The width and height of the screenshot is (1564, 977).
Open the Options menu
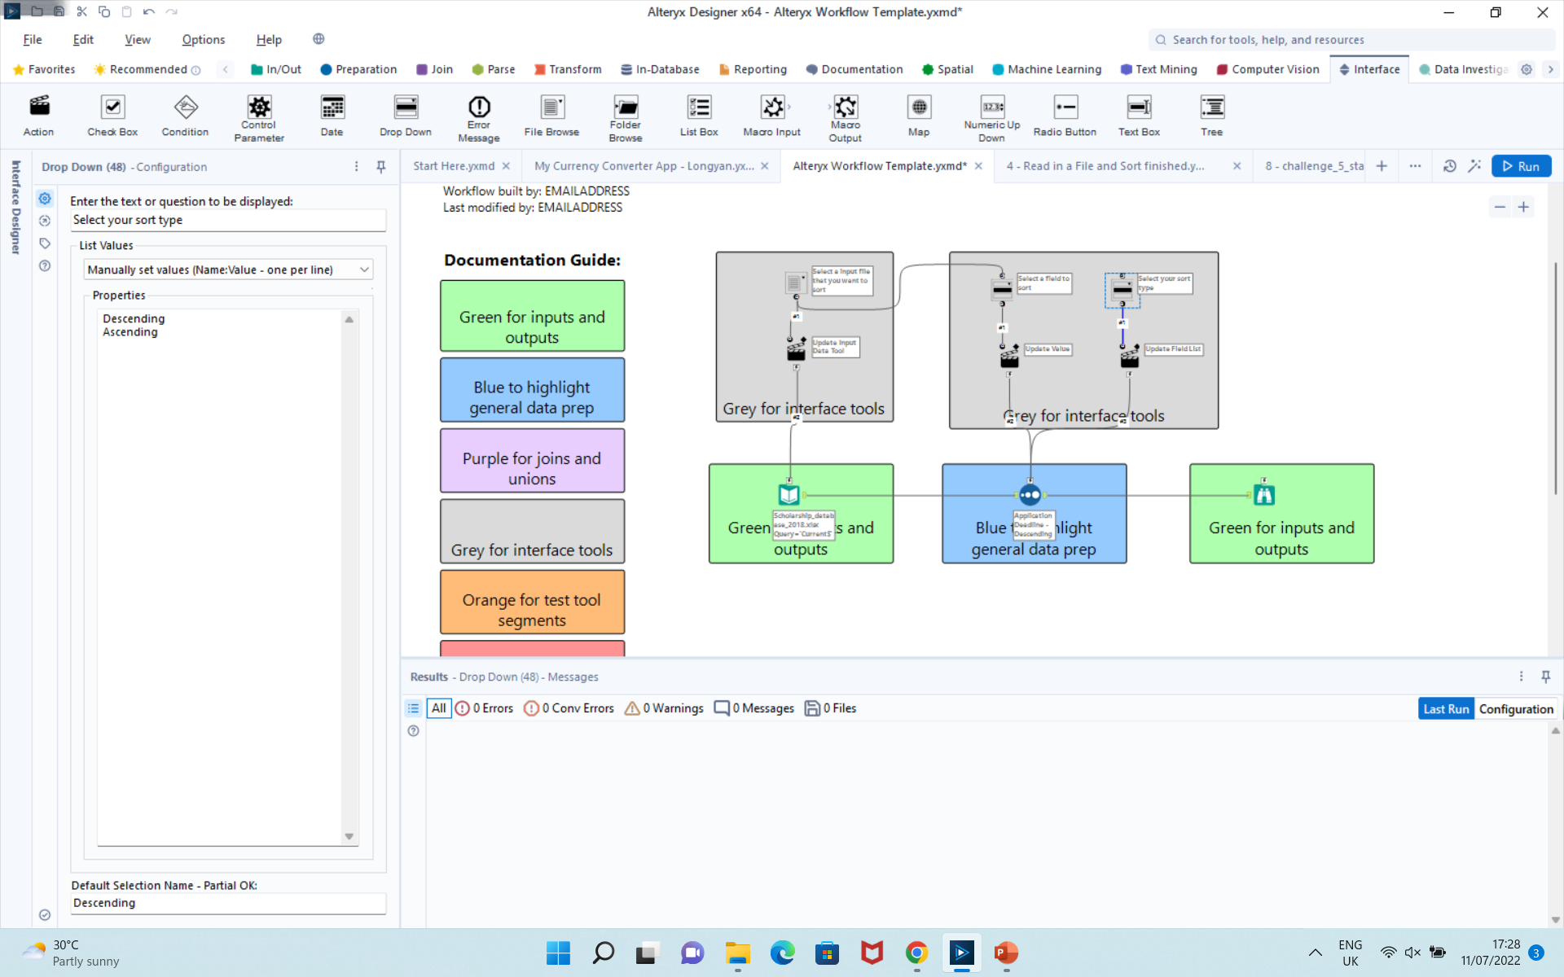tap(204, 39)
